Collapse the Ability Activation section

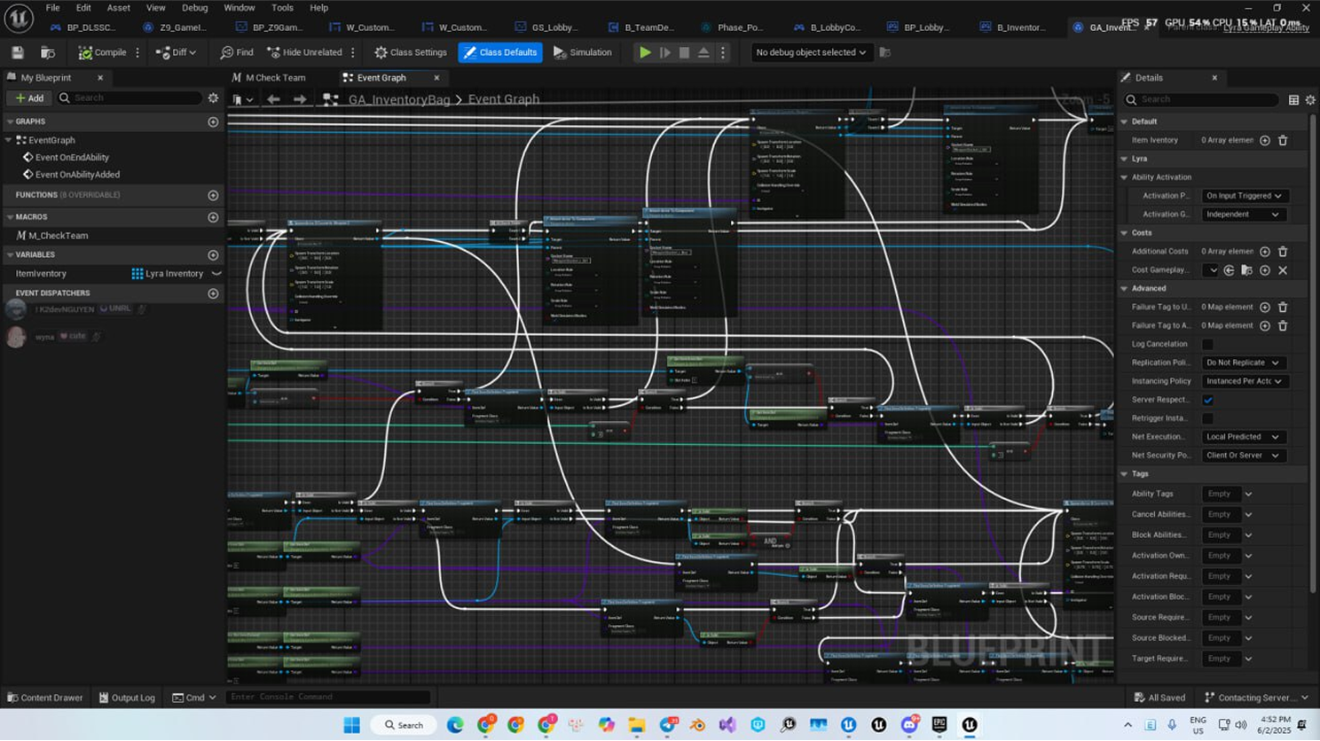tap(1125, 177)
